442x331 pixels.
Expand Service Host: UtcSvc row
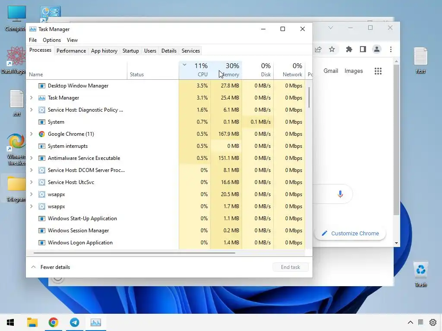pyautogui.click(x=31, y=182)
